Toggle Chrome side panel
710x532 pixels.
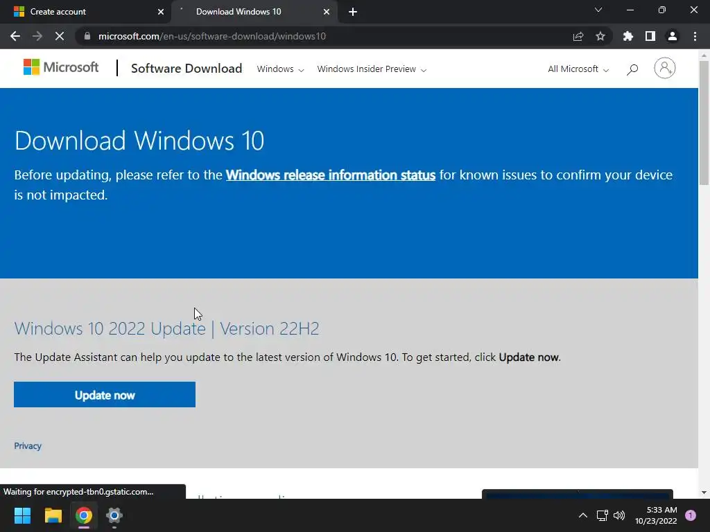point(650,36)
